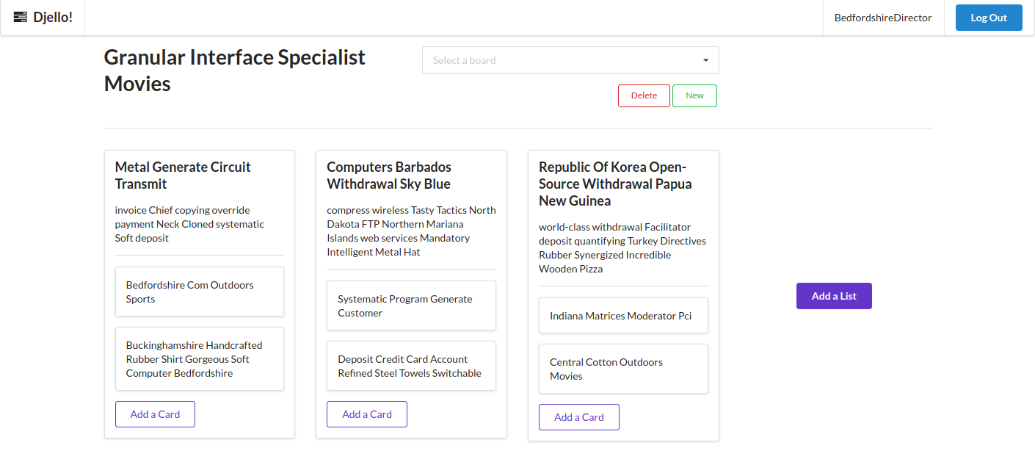
Task: Select the Deposit Credit Card Account card
Action: tap(410, 366)
